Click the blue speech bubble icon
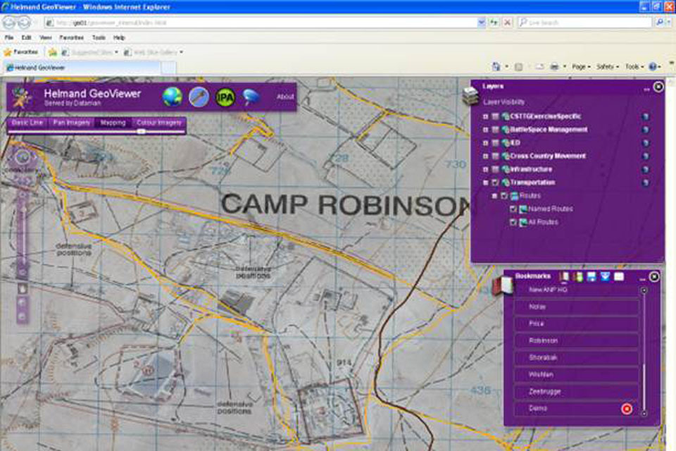 [251, 97]
